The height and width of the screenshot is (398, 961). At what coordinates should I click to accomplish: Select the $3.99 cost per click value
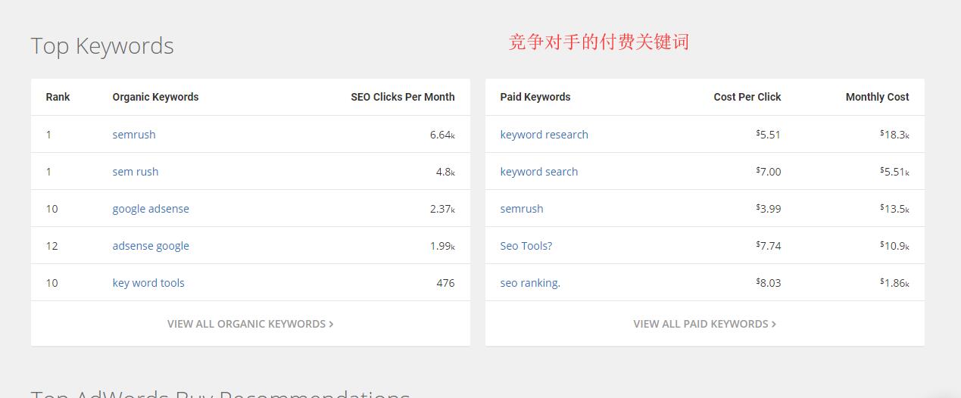(x=768, y=209)
